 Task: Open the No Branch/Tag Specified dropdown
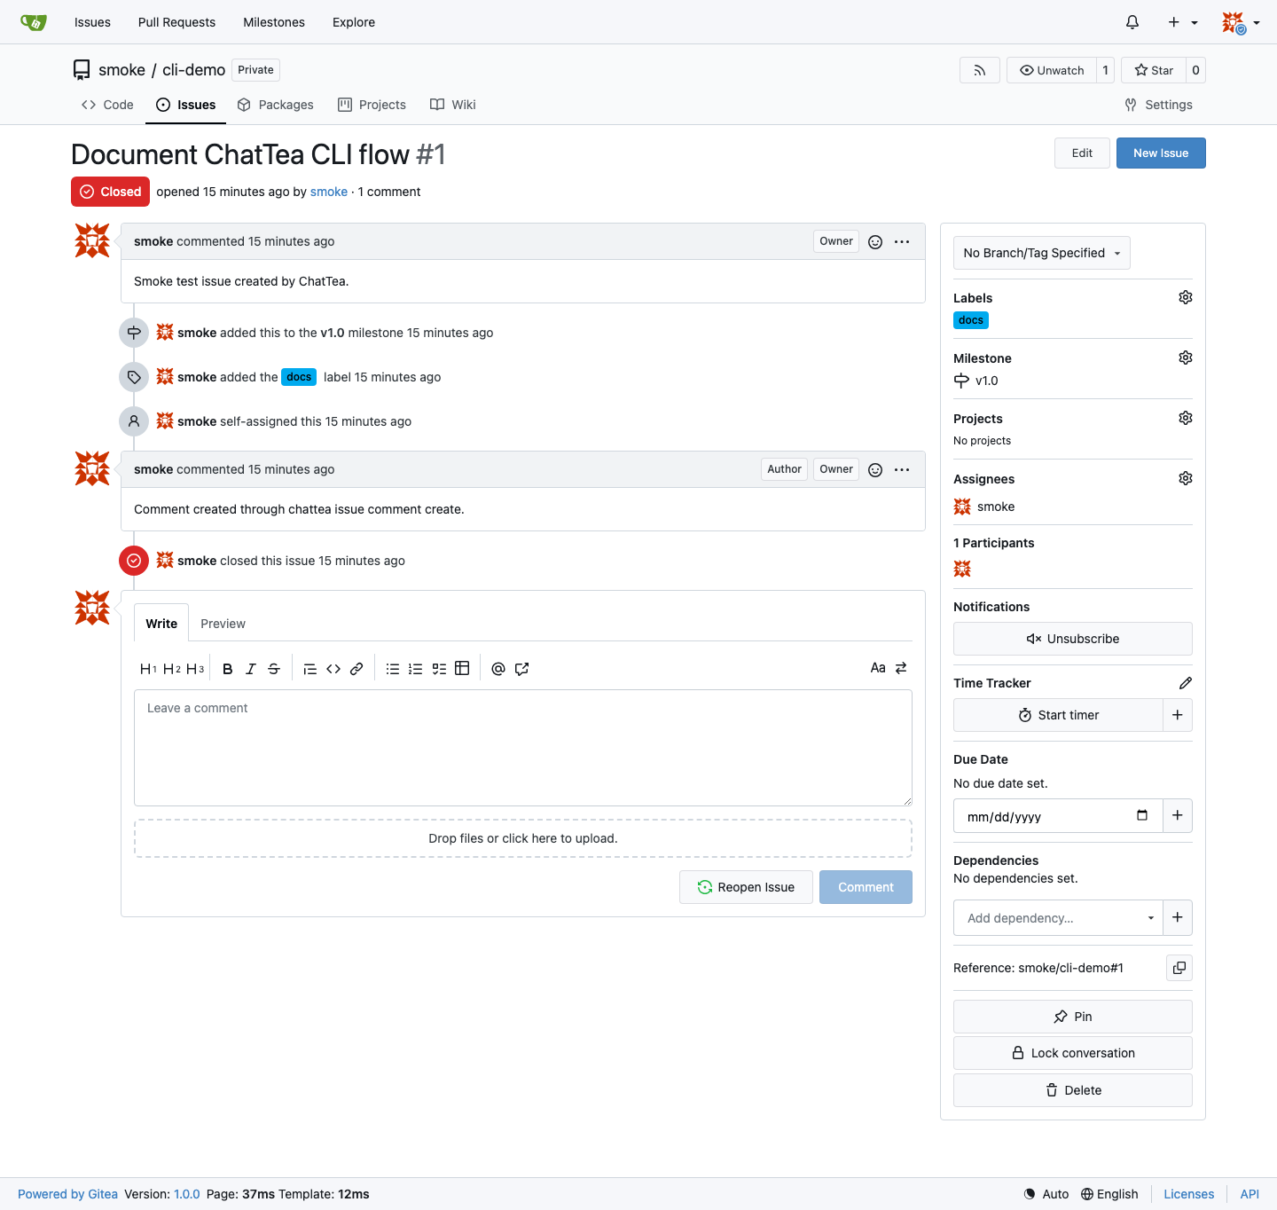click(x=1042, y=253)
